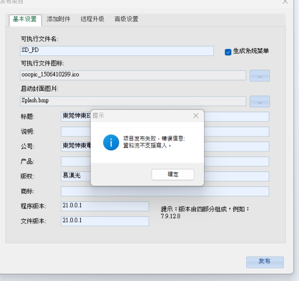Screen dimensions: 299x281
Task: Select the 基本设置 tab
Action: point(25,19)
